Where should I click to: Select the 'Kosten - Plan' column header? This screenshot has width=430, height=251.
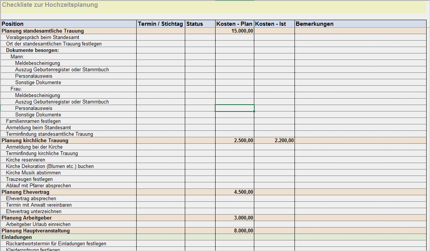click(235, 24)
